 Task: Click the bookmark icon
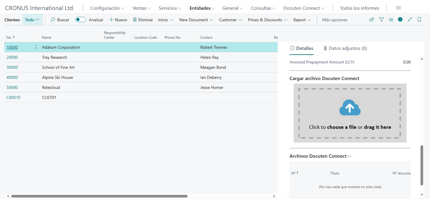419,20
